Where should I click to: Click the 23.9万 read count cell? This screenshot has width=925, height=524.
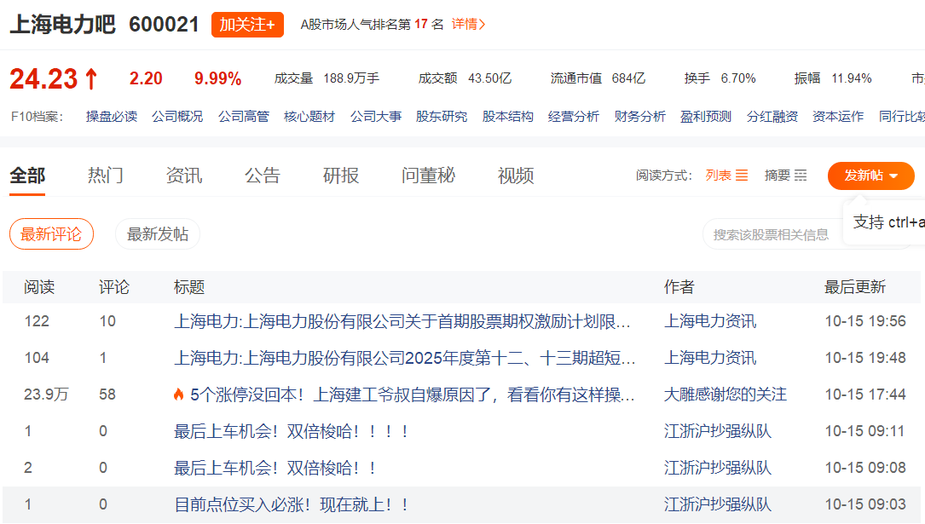46,394
